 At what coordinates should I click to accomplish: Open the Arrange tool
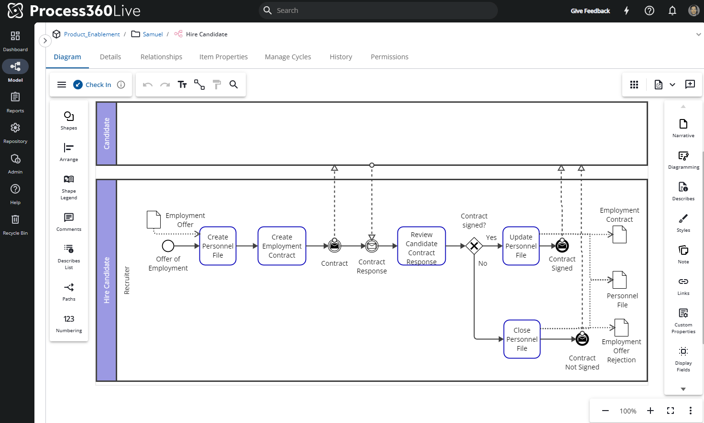point(69,152)
